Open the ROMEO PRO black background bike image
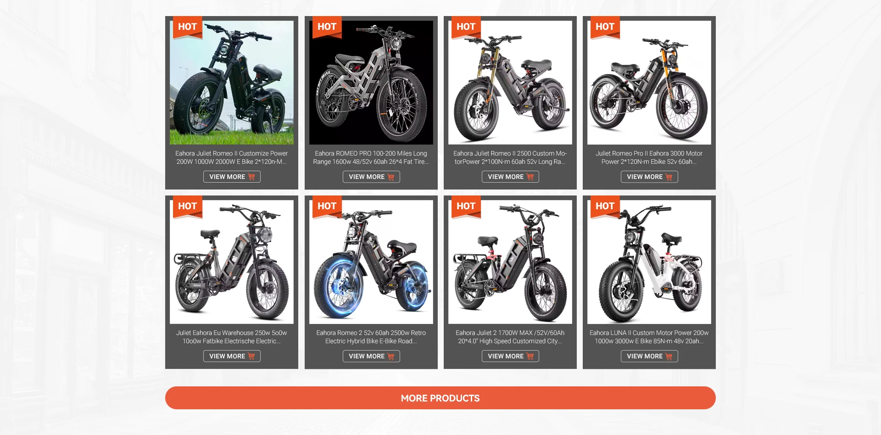 (371, 83)
